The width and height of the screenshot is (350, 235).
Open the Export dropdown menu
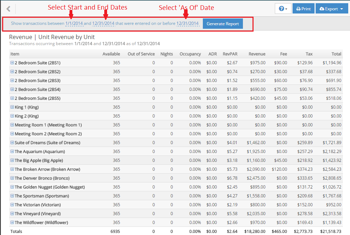(x=331, y=9)
